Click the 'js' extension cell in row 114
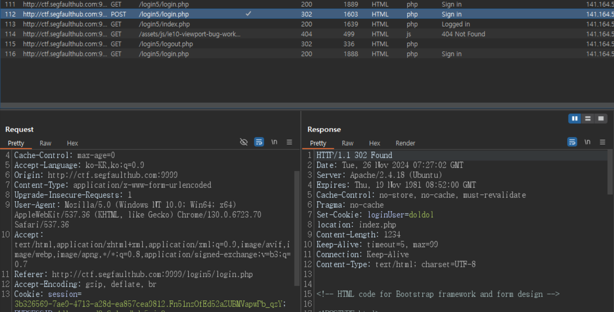The image size is (614, 312). pyautogui.click(x=409, y=34)
